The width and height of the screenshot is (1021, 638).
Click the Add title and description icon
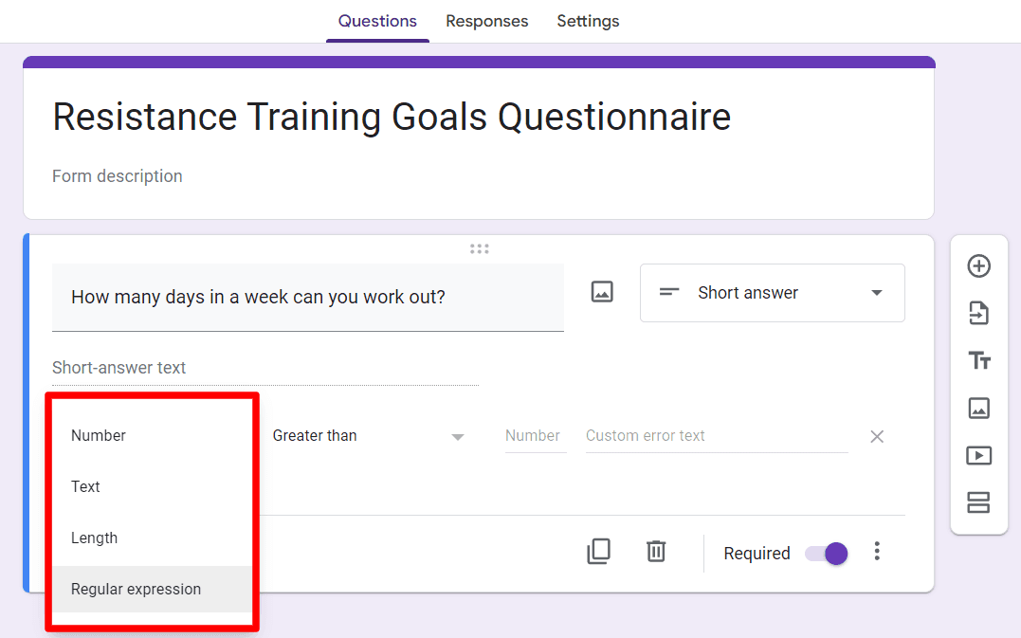(978, 360)
